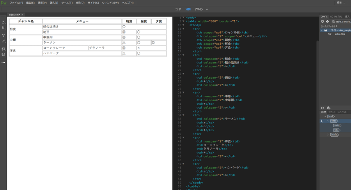Collapse the tr fold arrow at line 23

(183, 74)
